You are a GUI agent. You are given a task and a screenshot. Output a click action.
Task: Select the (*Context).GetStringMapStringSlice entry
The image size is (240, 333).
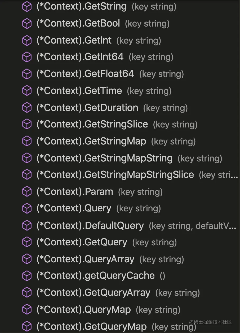coord(115,175)
